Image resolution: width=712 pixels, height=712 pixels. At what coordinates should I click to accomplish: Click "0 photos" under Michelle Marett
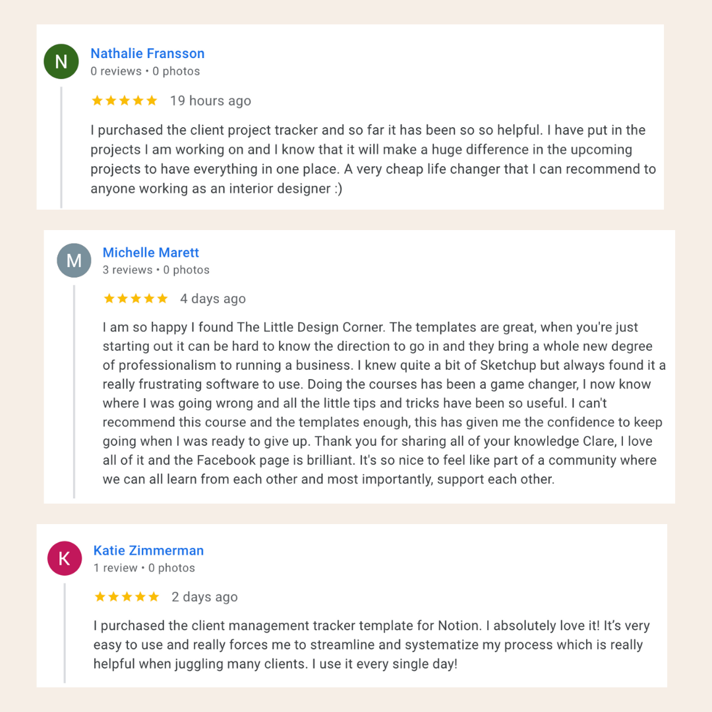(x=187, y=270)
